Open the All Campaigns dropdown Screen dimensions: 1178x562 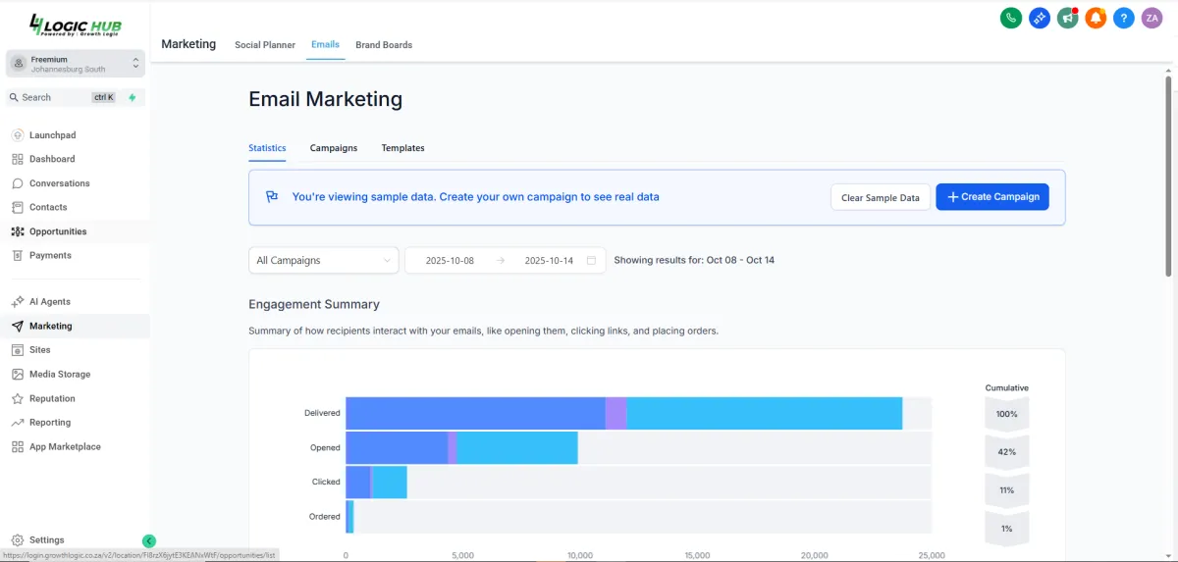pos(324,260)
